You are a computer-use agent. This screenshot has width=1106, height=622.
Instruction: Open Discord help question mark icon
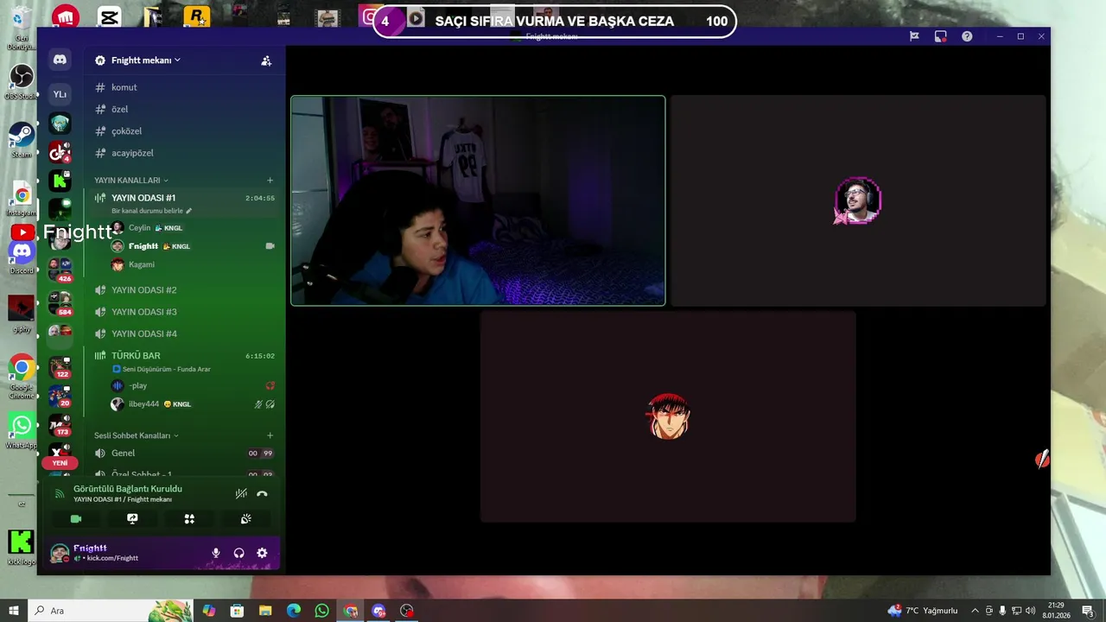pos(967,36)
